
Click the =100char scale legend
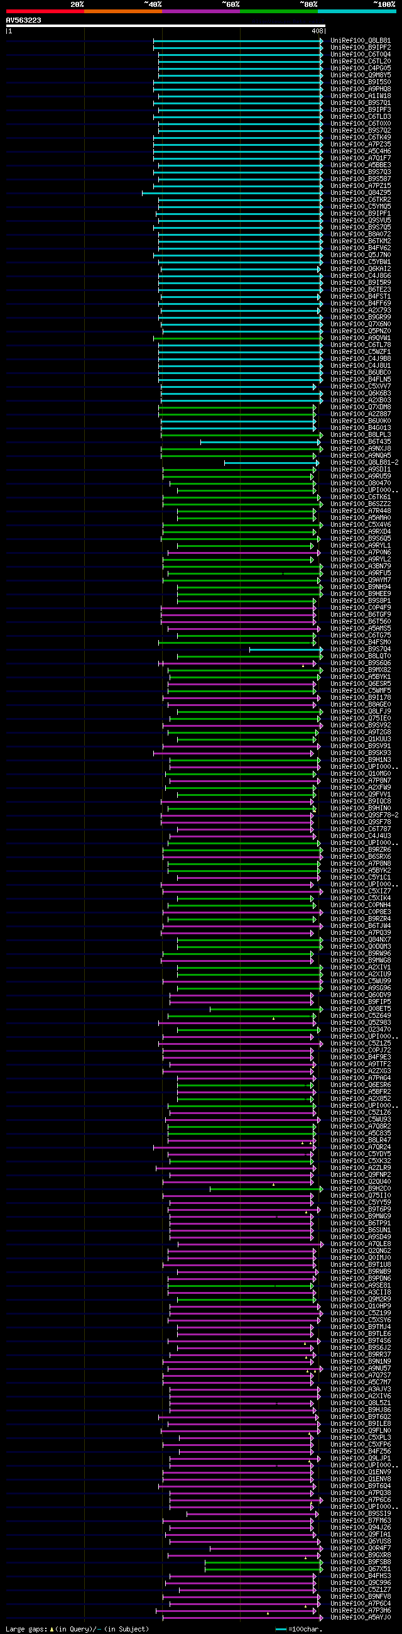click(x=299, y=1629)
